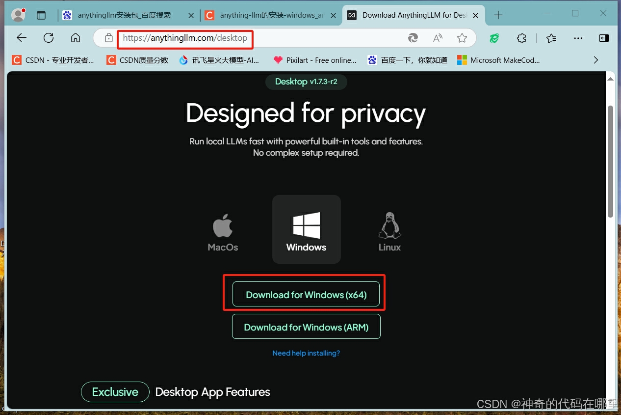Click the Designed for privacy heading
Image resolution: width=621 pixels, height=415 pixels.
[306, 113]
